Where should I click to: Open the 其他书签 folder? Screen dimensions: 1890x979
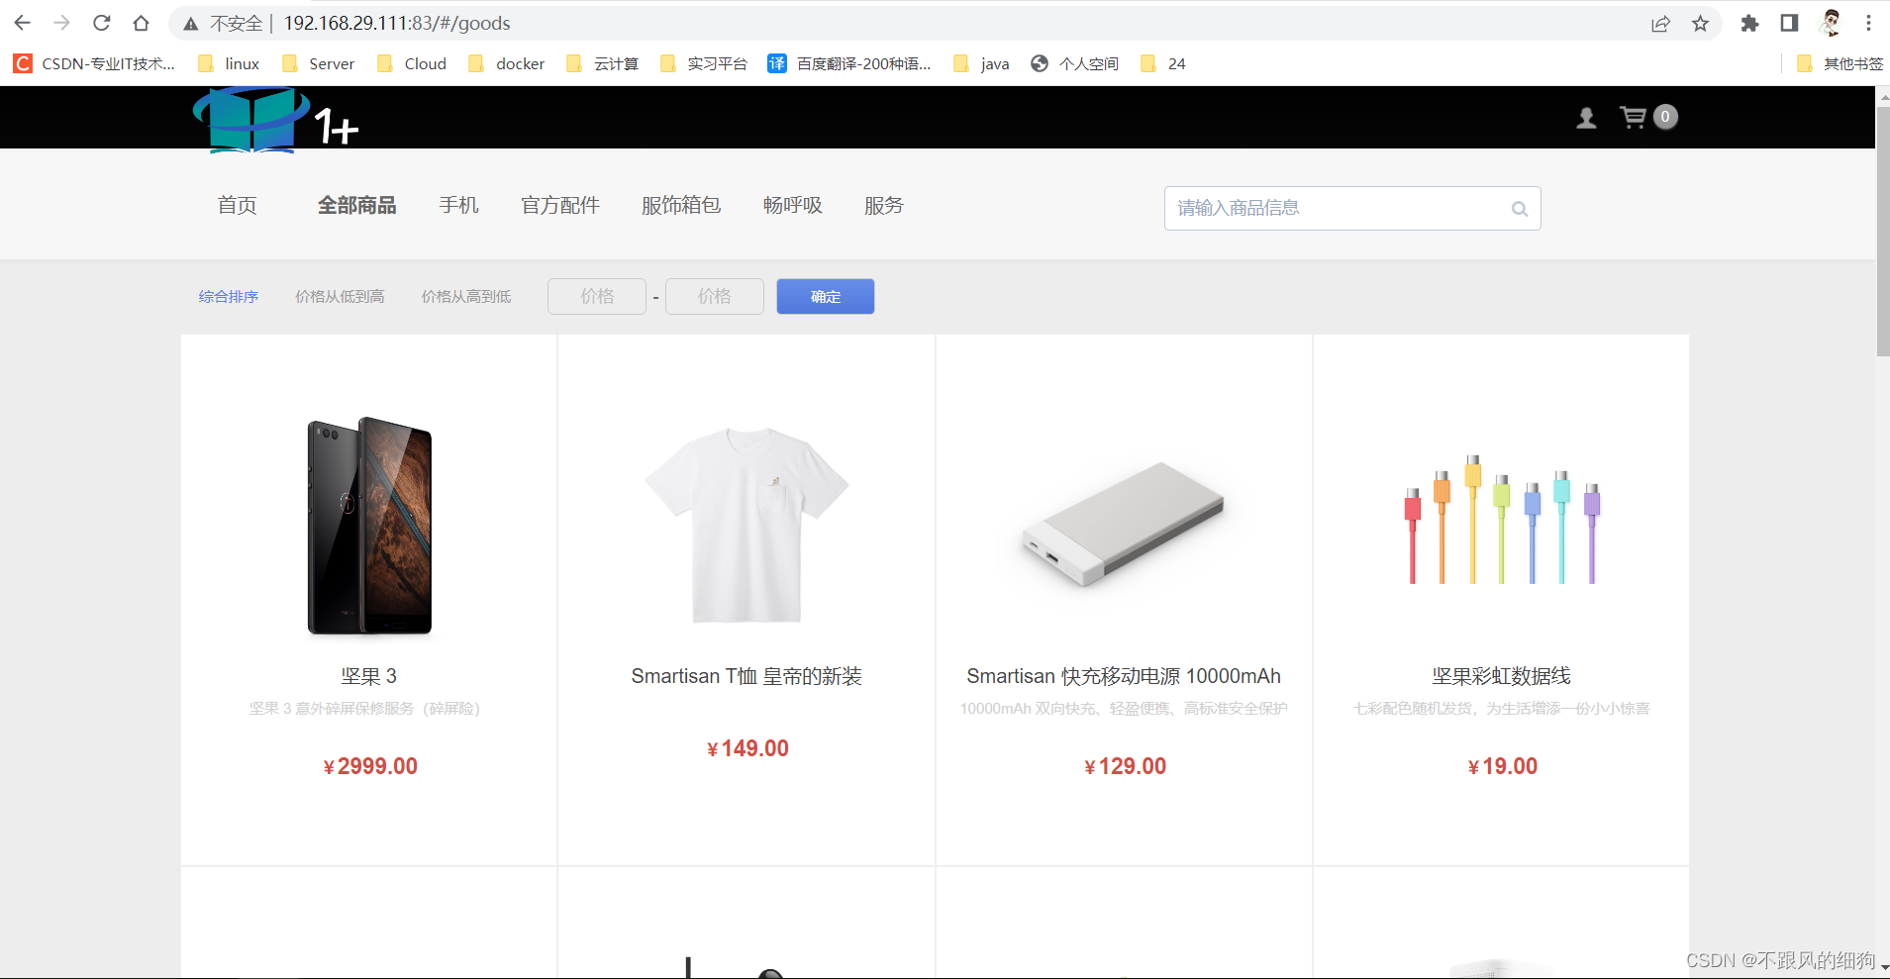point(1840,63)
